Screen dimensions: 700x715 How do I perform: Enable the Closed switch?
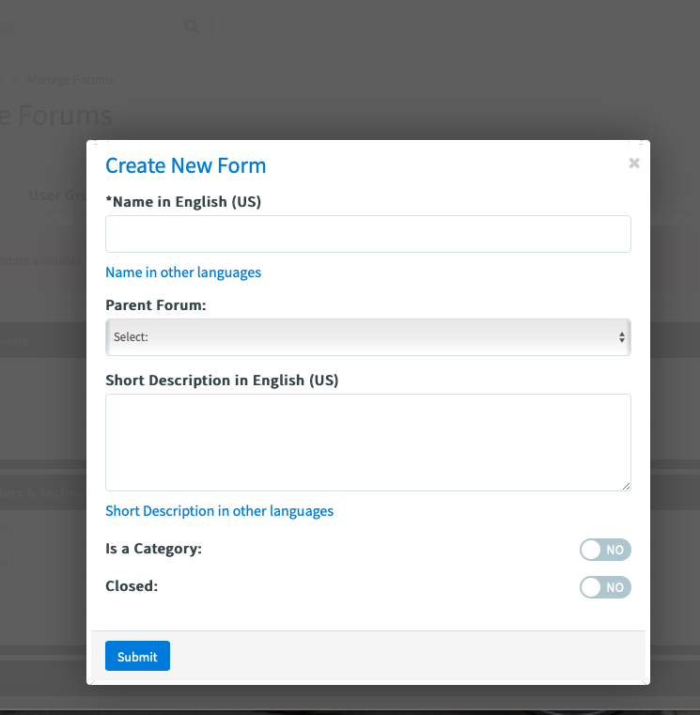coord(605,587)
